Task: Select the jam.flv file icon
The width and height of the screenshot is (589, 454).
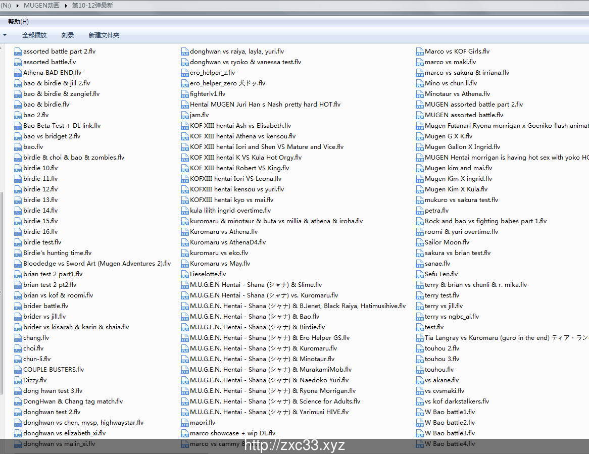Action: 185,115
